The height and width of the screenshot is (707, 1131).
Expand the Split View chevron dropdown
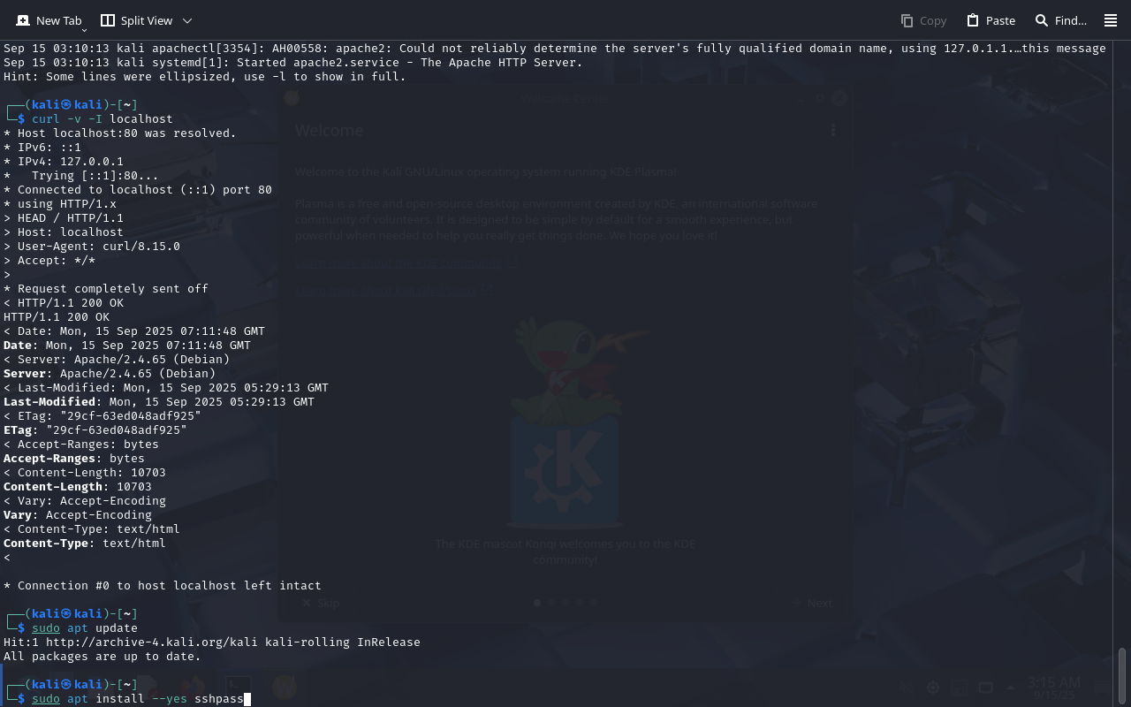186,20
